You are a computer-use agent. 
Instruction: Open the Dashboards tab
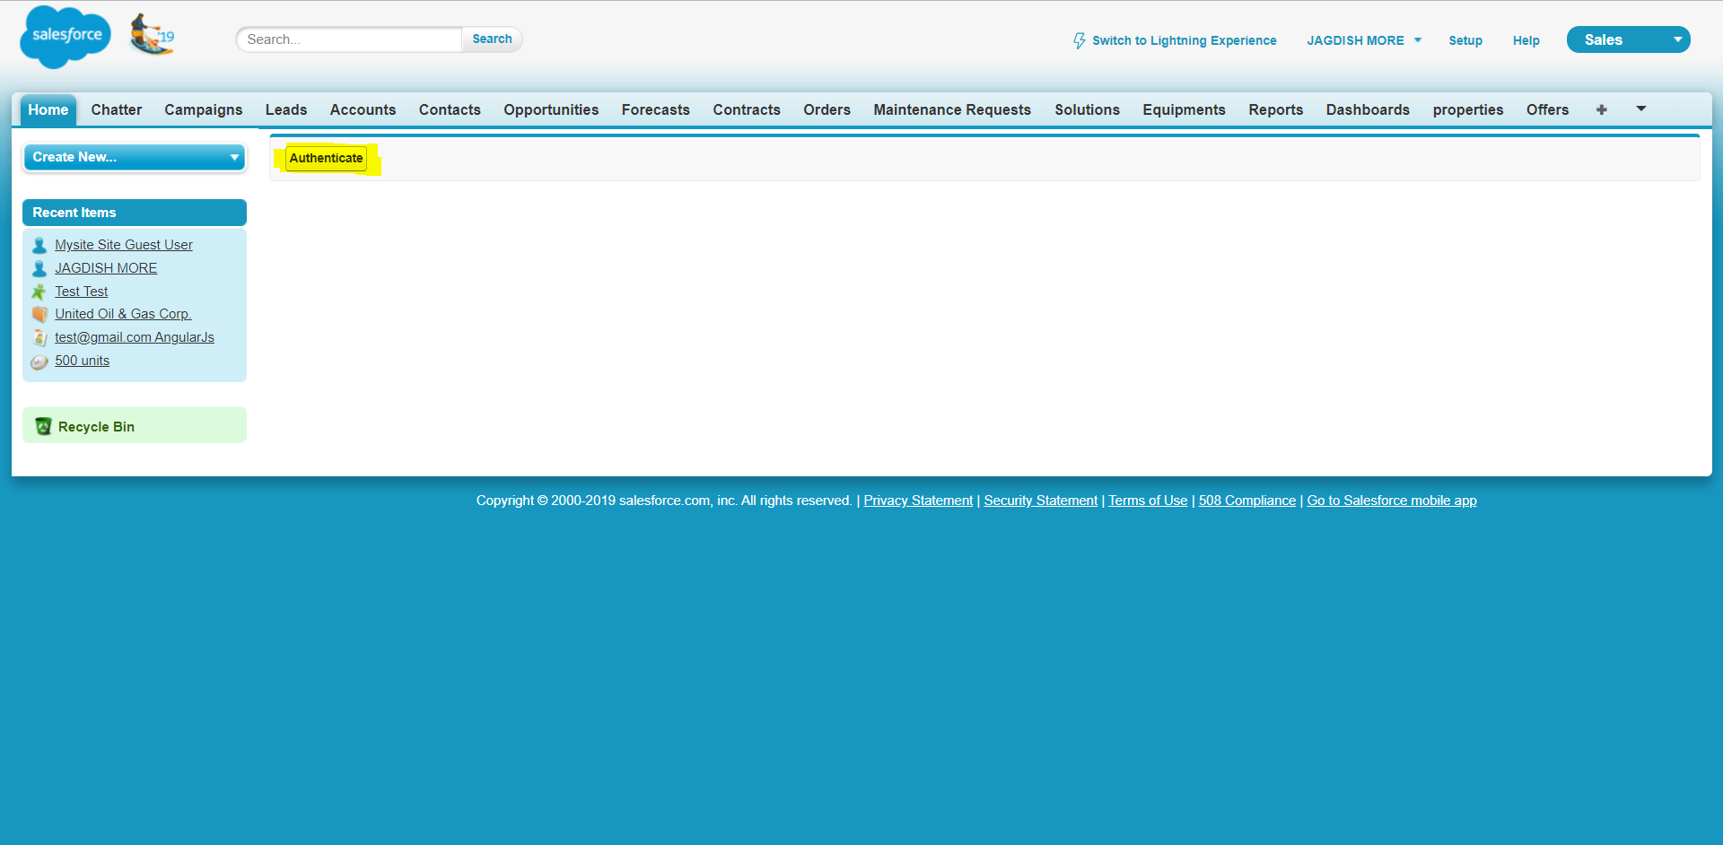point(1368,109)
